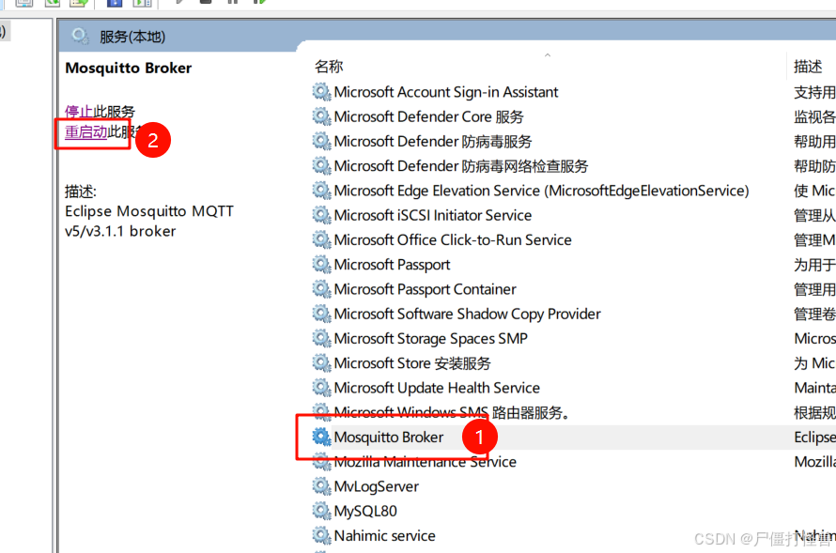Click '管理从' description of iSCSI Initiator Service

[814, 215]
